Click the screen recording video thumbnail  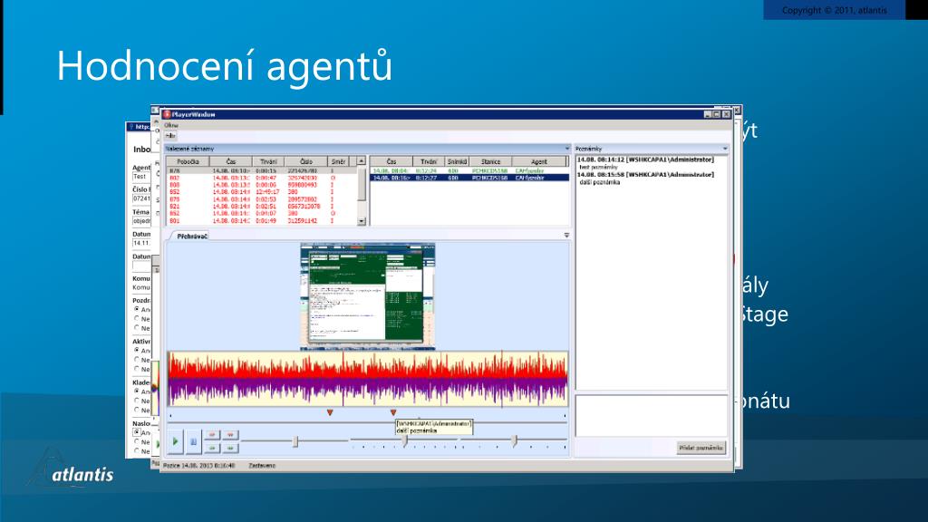[x=368, y=296]
